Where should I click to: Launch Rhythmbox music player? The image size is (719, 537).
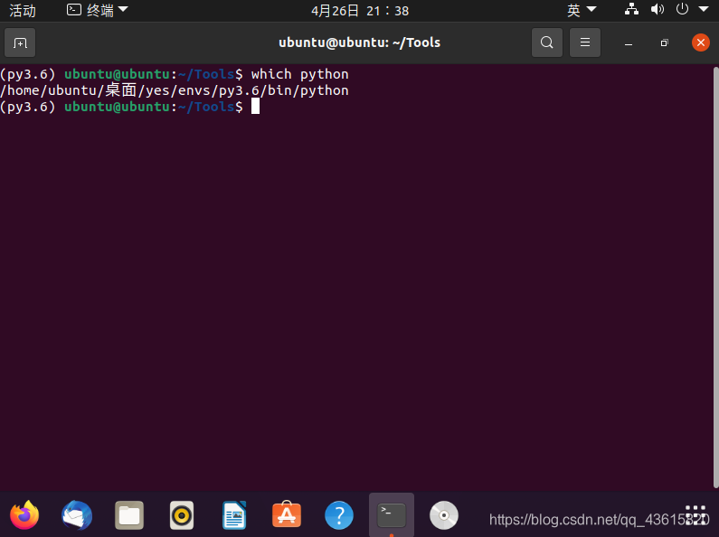(x=182, y=515)
